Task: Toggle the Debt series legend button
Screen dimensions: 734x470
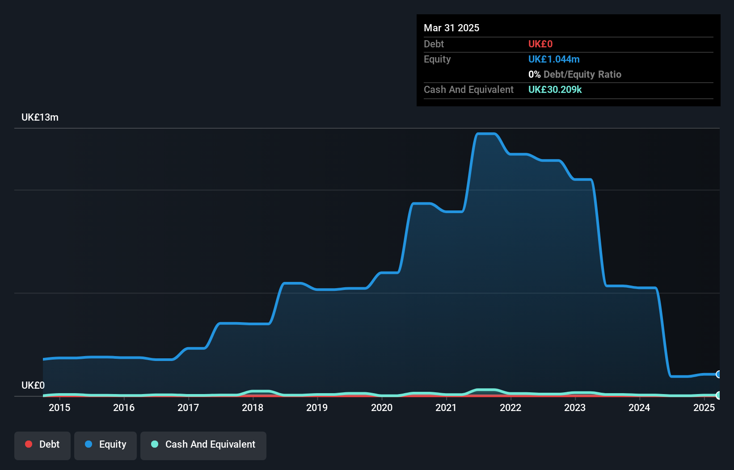Action: coord(42,445)
